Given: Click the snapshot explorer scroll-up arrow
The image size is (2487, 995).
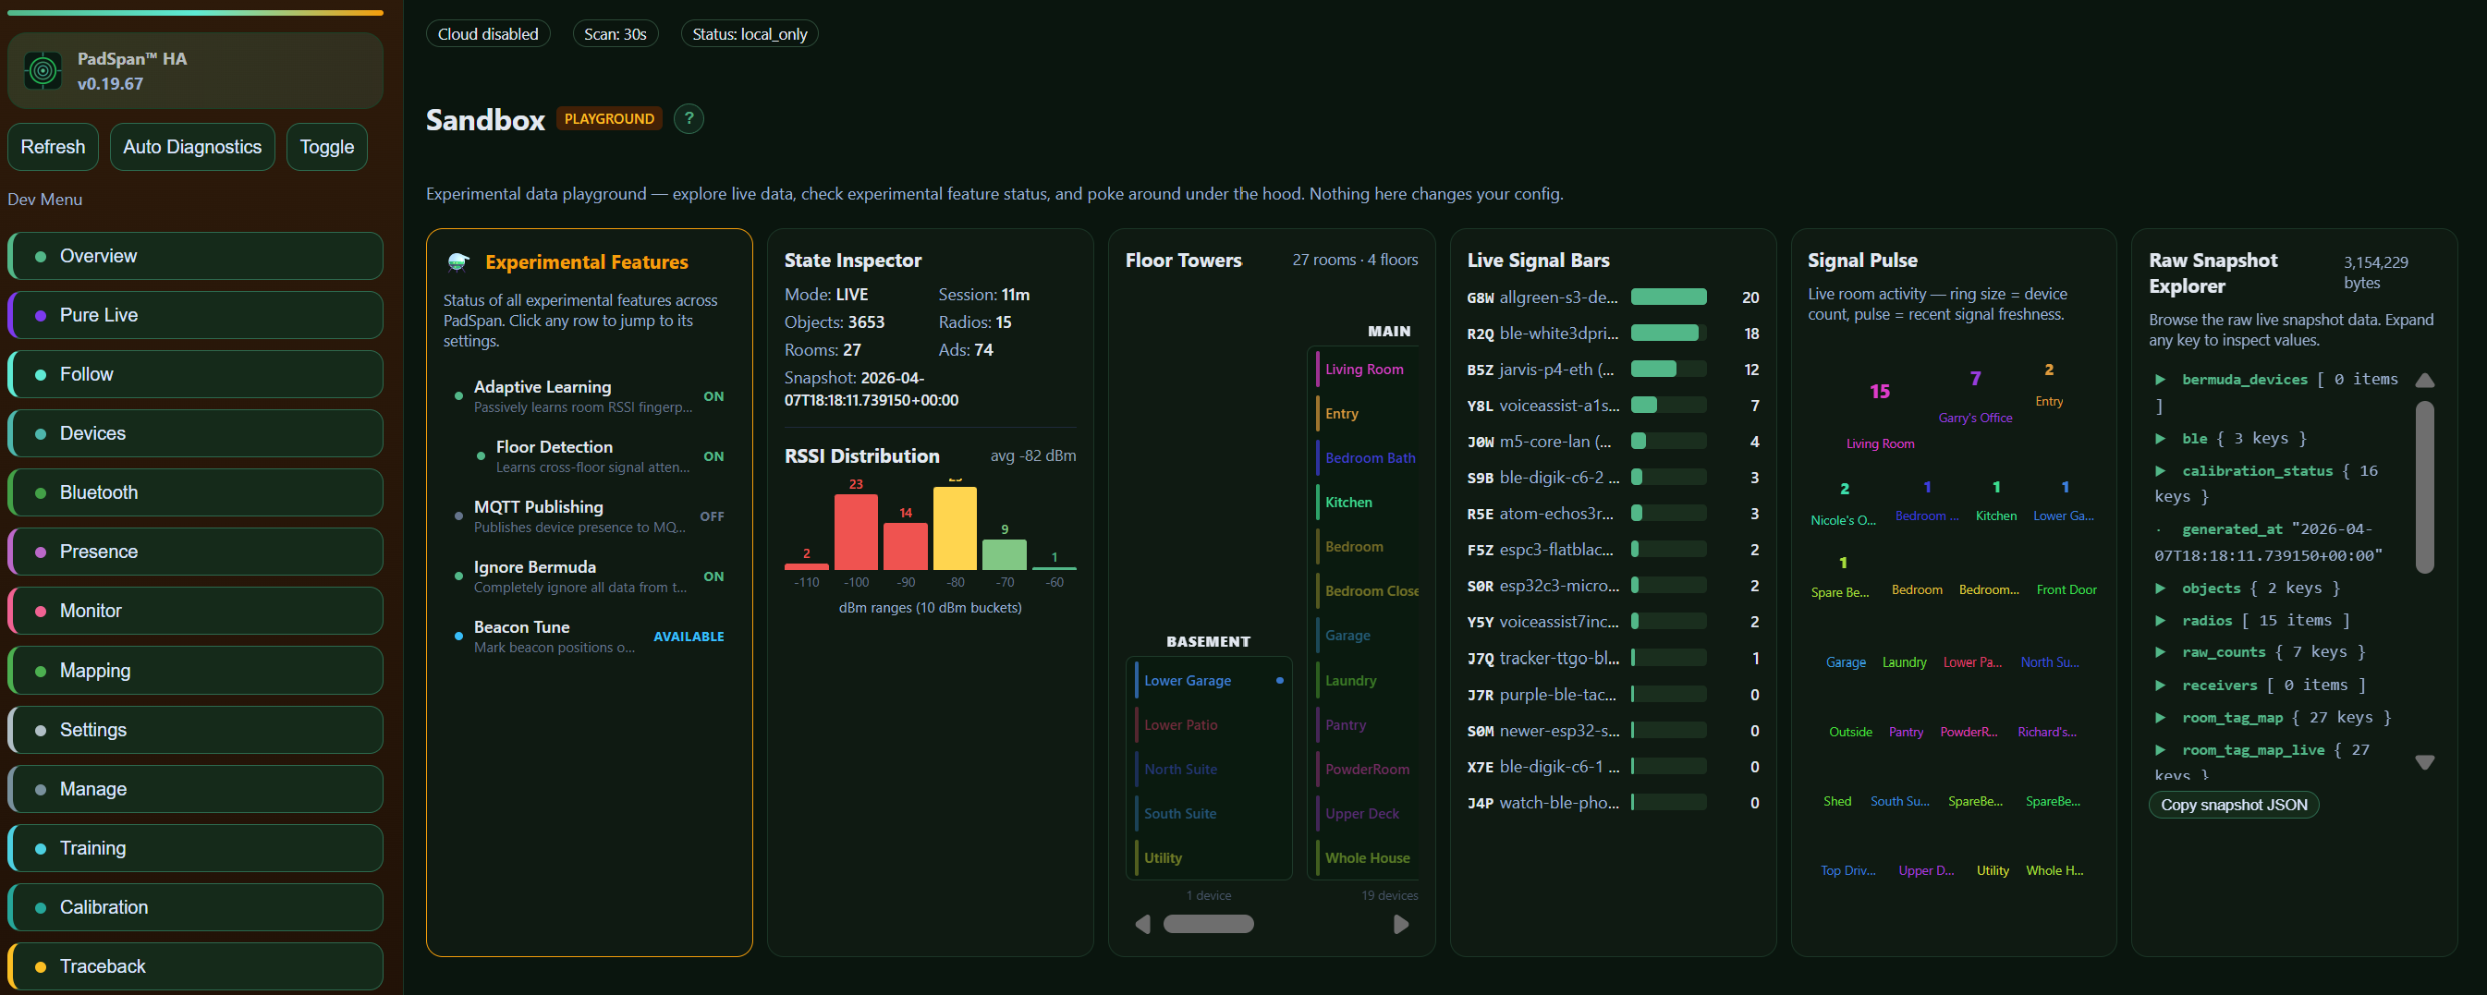Looking at the screenshot, I should pyautogui.click(x=2424, y=381).
